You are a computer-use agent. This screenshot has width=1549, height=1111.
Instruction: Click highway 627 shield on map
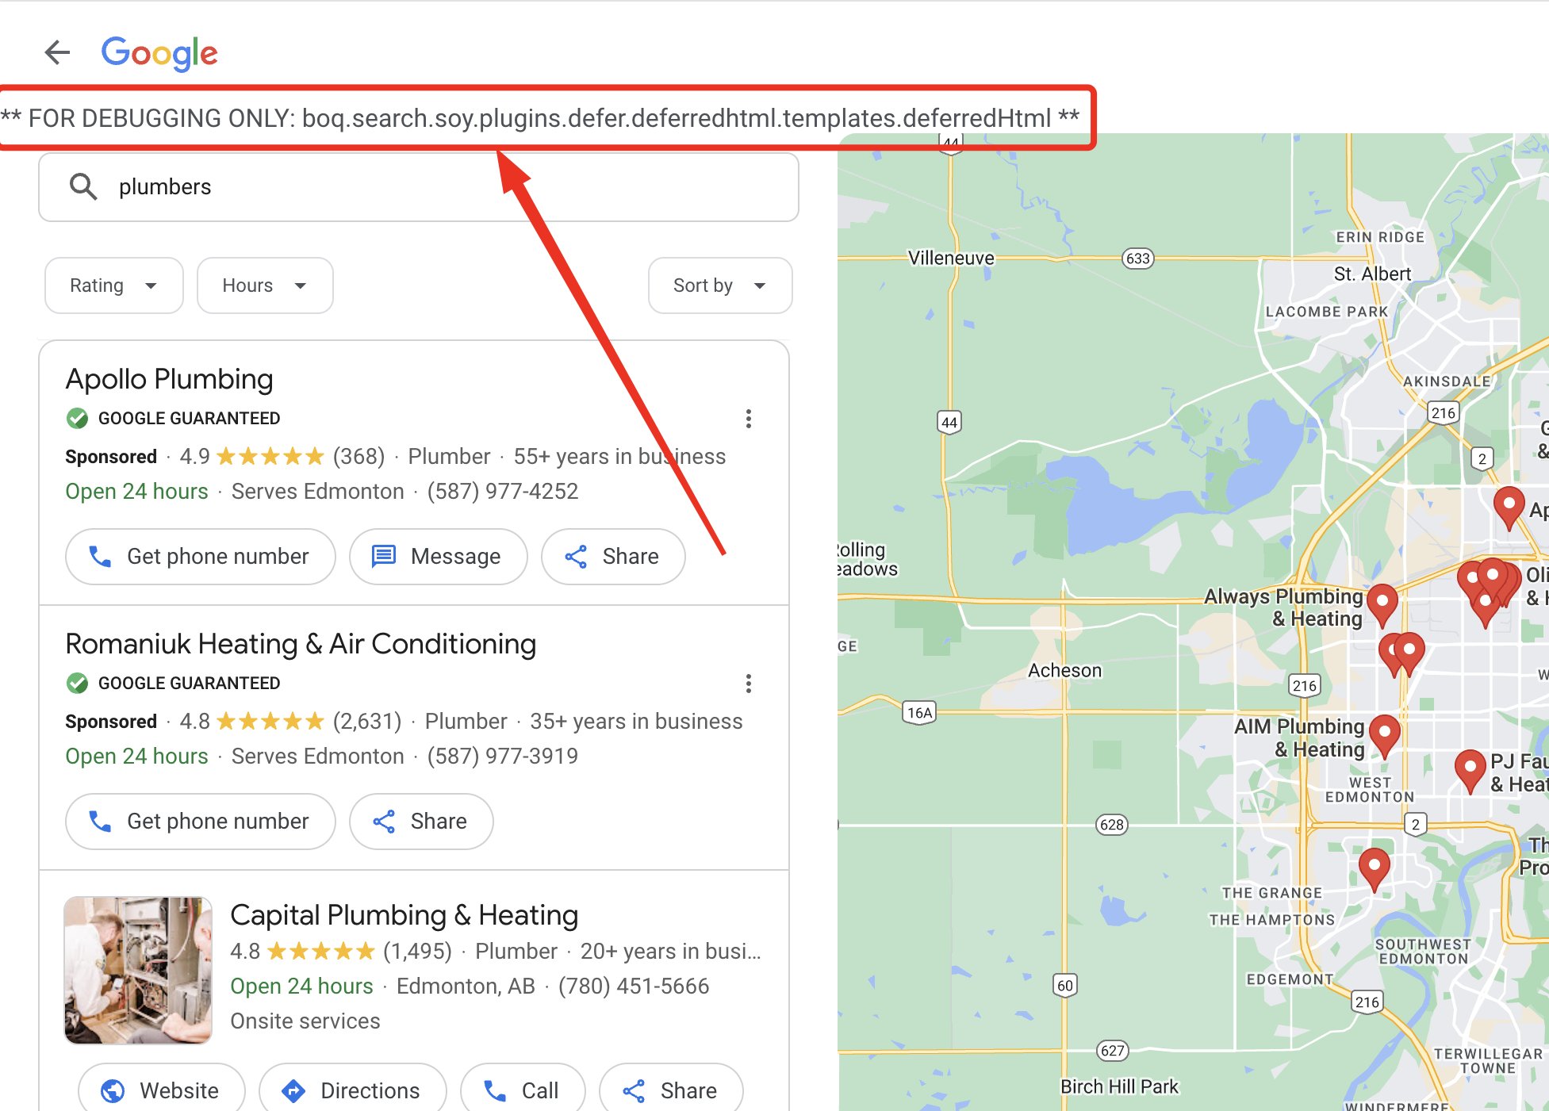click(x=1112, y=1051)
